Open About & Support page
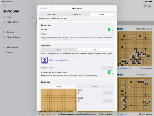This screenshot has width=154, height=116. 14,37
